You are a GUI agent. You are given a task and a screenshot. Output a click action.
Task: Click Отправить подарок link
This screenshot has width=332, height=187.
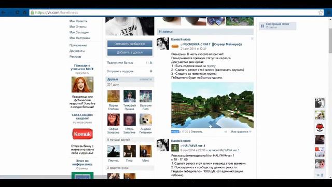120,71
